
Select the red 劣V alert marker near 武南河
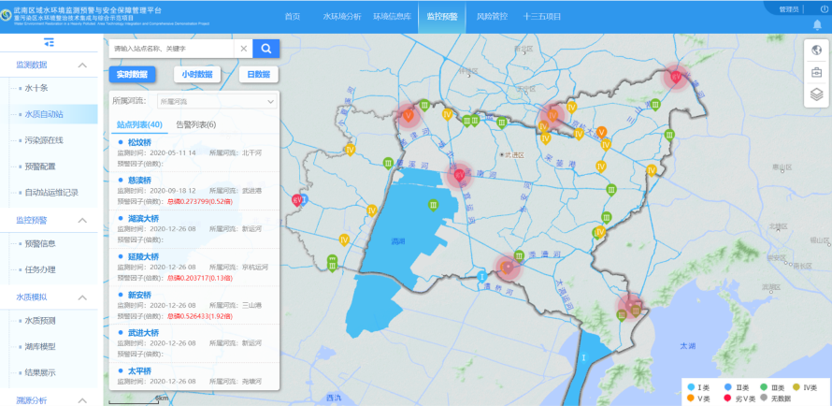460,175
